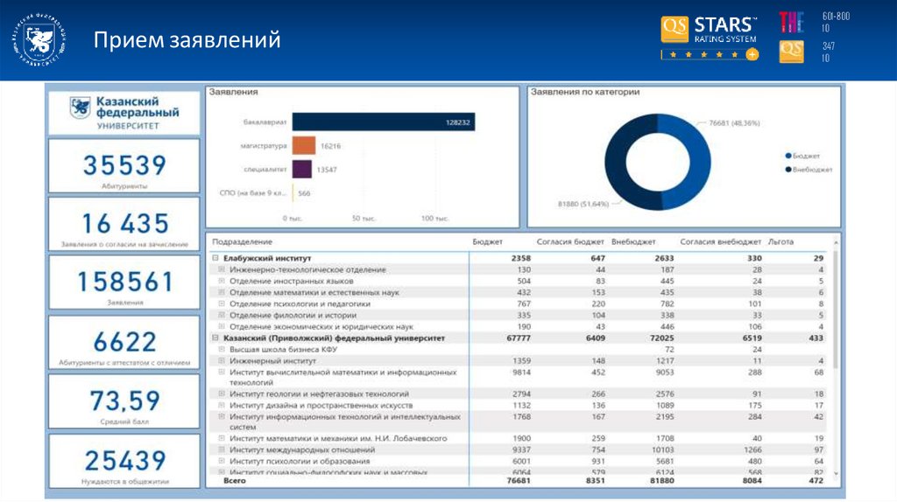Expand Институт вычислительной математики и информационных технологий
Image resolution: width=897 pixels, height=502 pixels.
[x=222, y=372]
